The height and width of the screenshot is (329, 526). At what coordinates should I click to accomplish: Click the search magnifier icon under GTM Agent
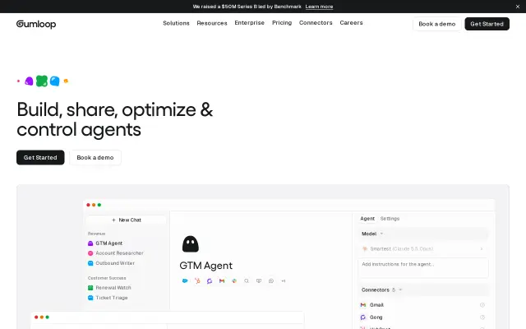point(247,281)
